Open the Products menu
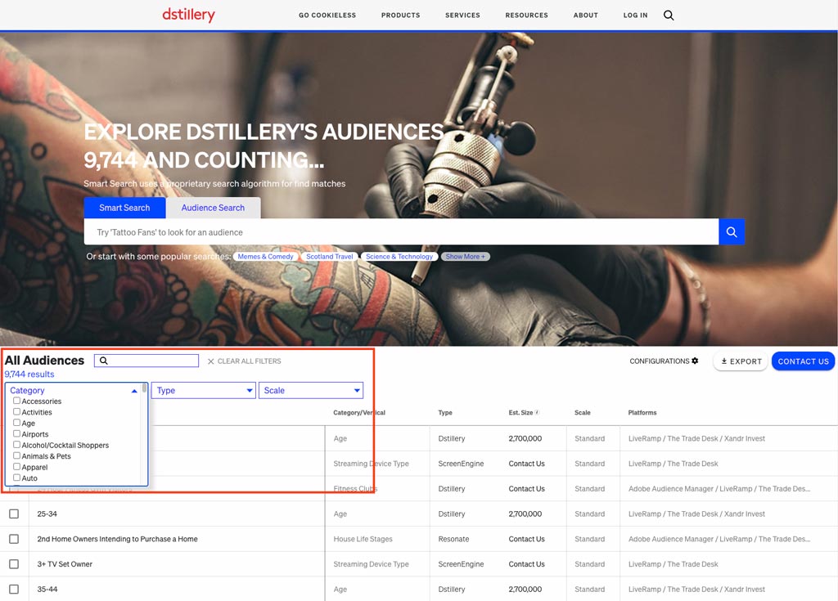 (400, 15)
